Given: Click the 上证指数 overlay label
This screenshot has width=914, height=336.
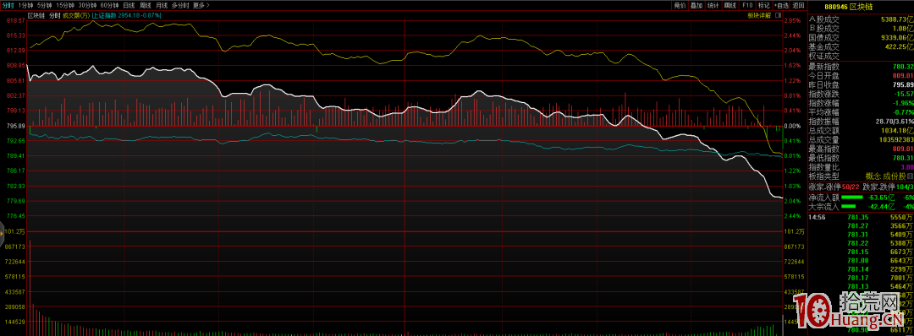Looking at the screenshot, I should coord(104,15).
